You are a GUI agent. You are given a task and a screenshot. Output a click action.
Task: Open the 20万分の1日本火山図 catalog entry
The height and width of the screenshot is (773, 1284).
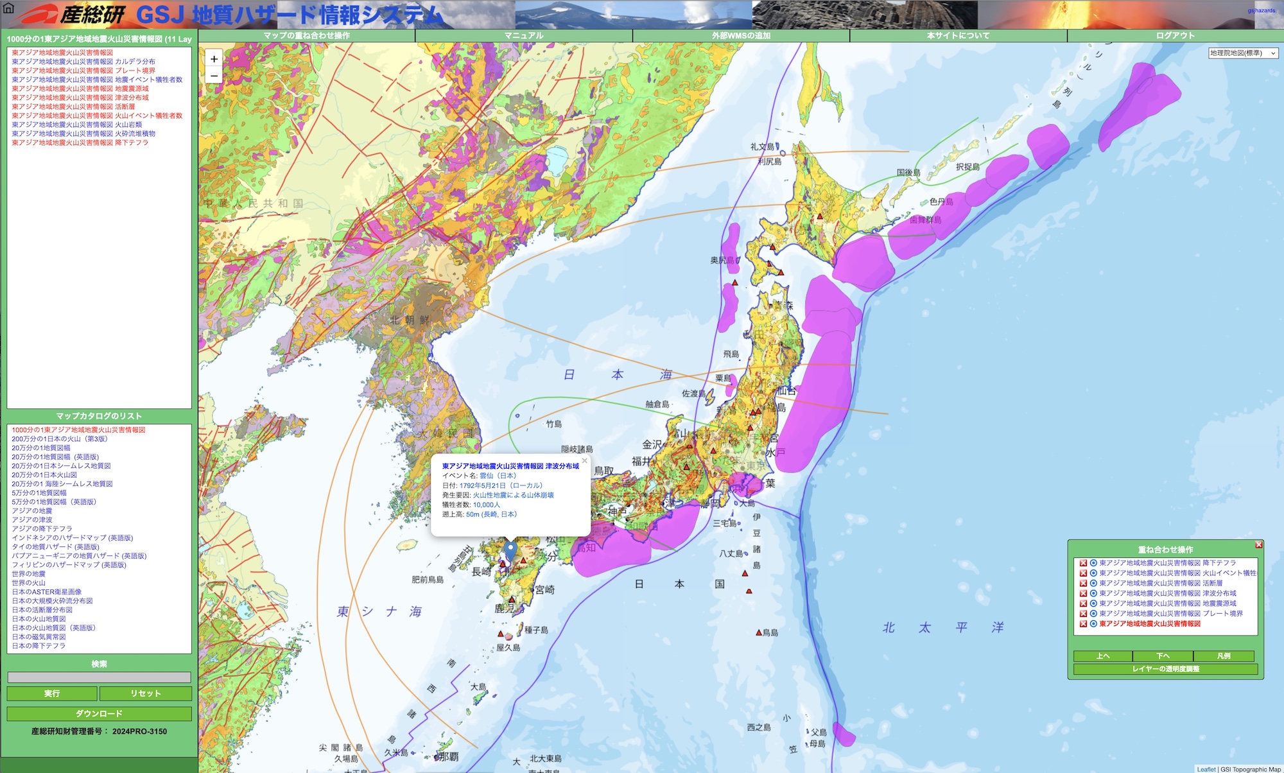tap(44, 475)
